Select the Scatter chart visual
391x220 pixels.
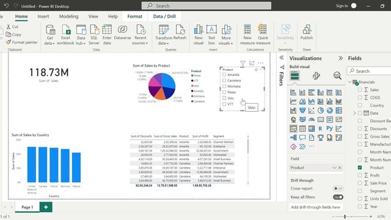coord(312,111)
